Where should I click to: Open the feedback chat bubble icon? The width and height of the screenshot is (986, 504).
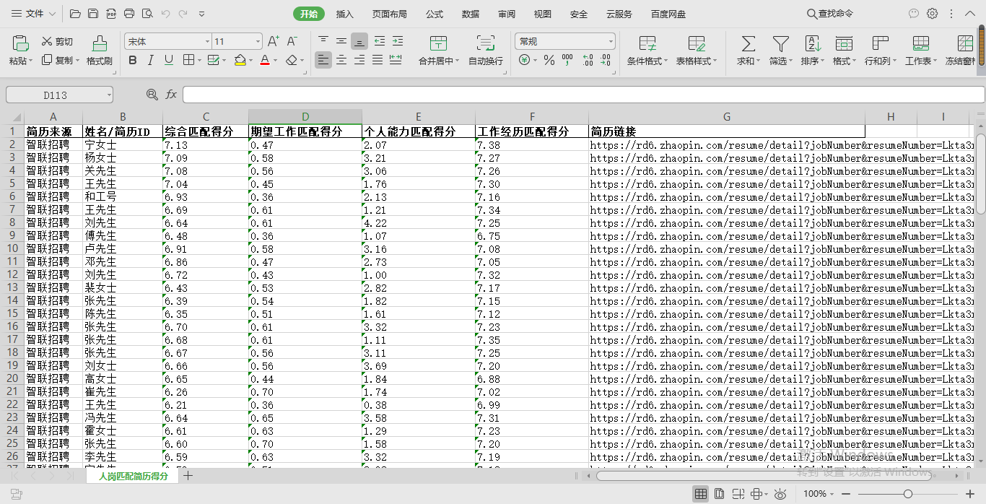(914, 14)
